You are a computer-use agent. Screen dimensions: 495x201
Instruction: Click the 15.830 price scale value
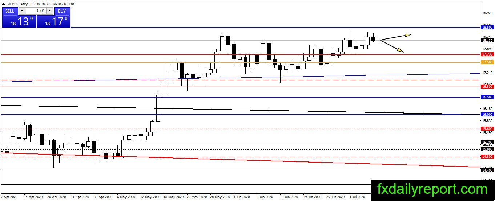(487, 120)
